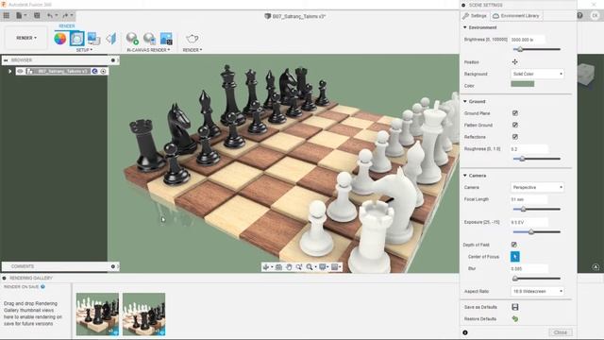Open the Aspect Ratio dropdown
This screenshot has width=604, height=340.
pos(537,292)
